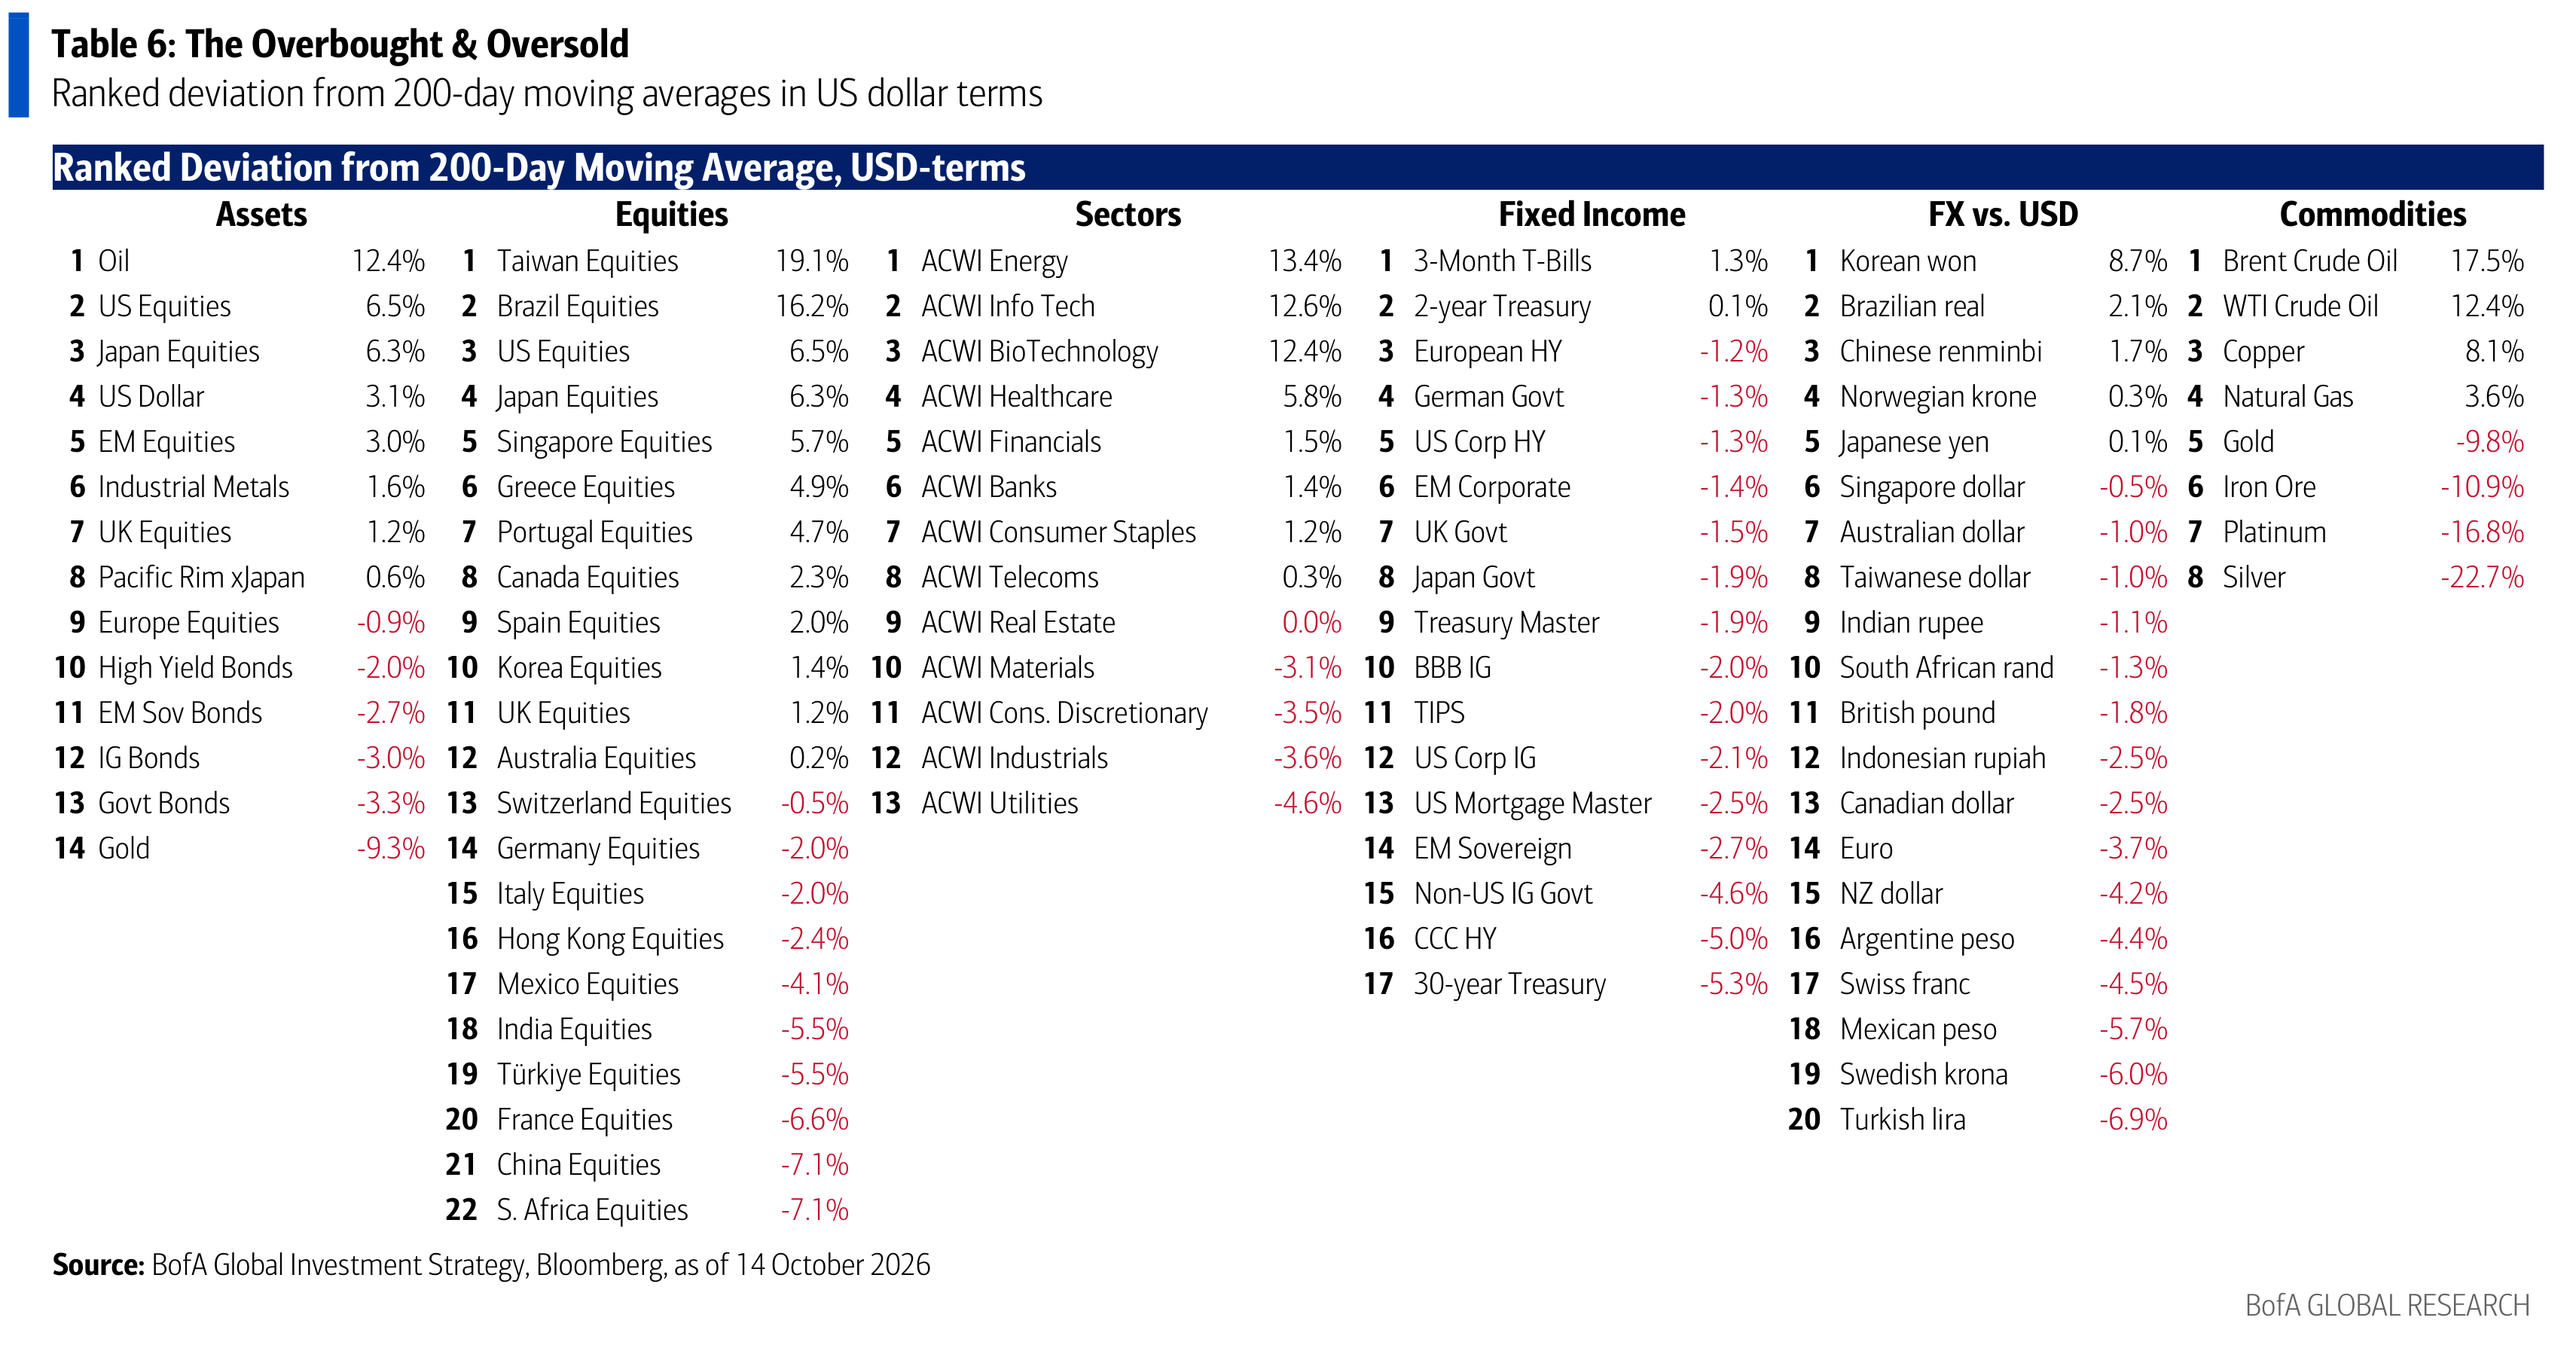This screenshot has height=1348, width=2576.
Task: Select the Silver value -22.7%
Action: [x=2482, y=577]
